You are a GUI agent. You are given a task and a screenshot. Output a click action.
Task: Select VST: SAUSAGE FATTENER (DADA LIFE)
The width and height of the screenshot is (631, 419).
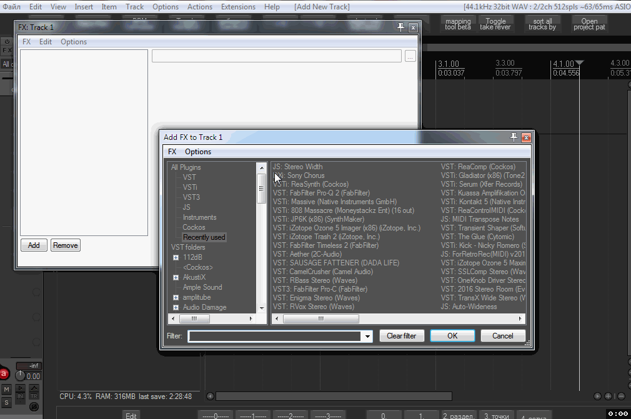click(x=336, y=263)
